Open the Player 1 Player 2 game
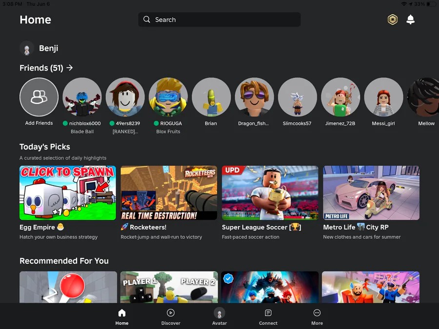This screenshot has height=329, width=439. [x=169, y=287]
